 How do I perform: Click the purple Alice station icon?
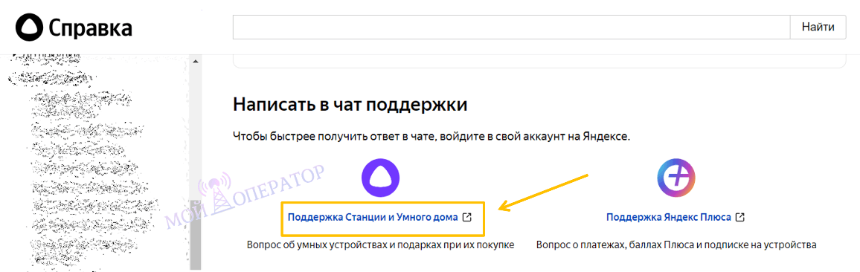coord(381,177)
